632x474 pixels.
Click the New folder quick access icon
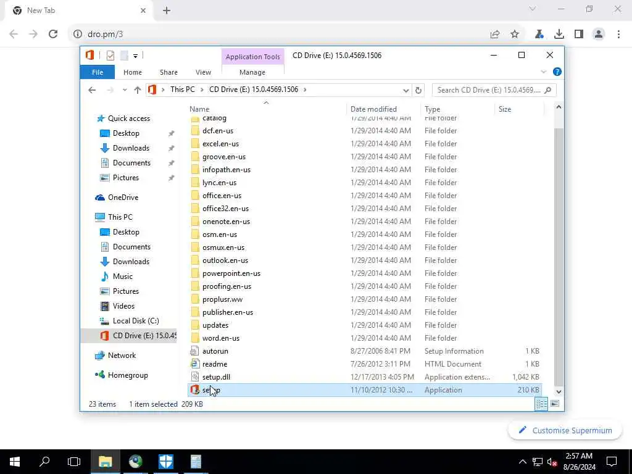tap(124, 55)
